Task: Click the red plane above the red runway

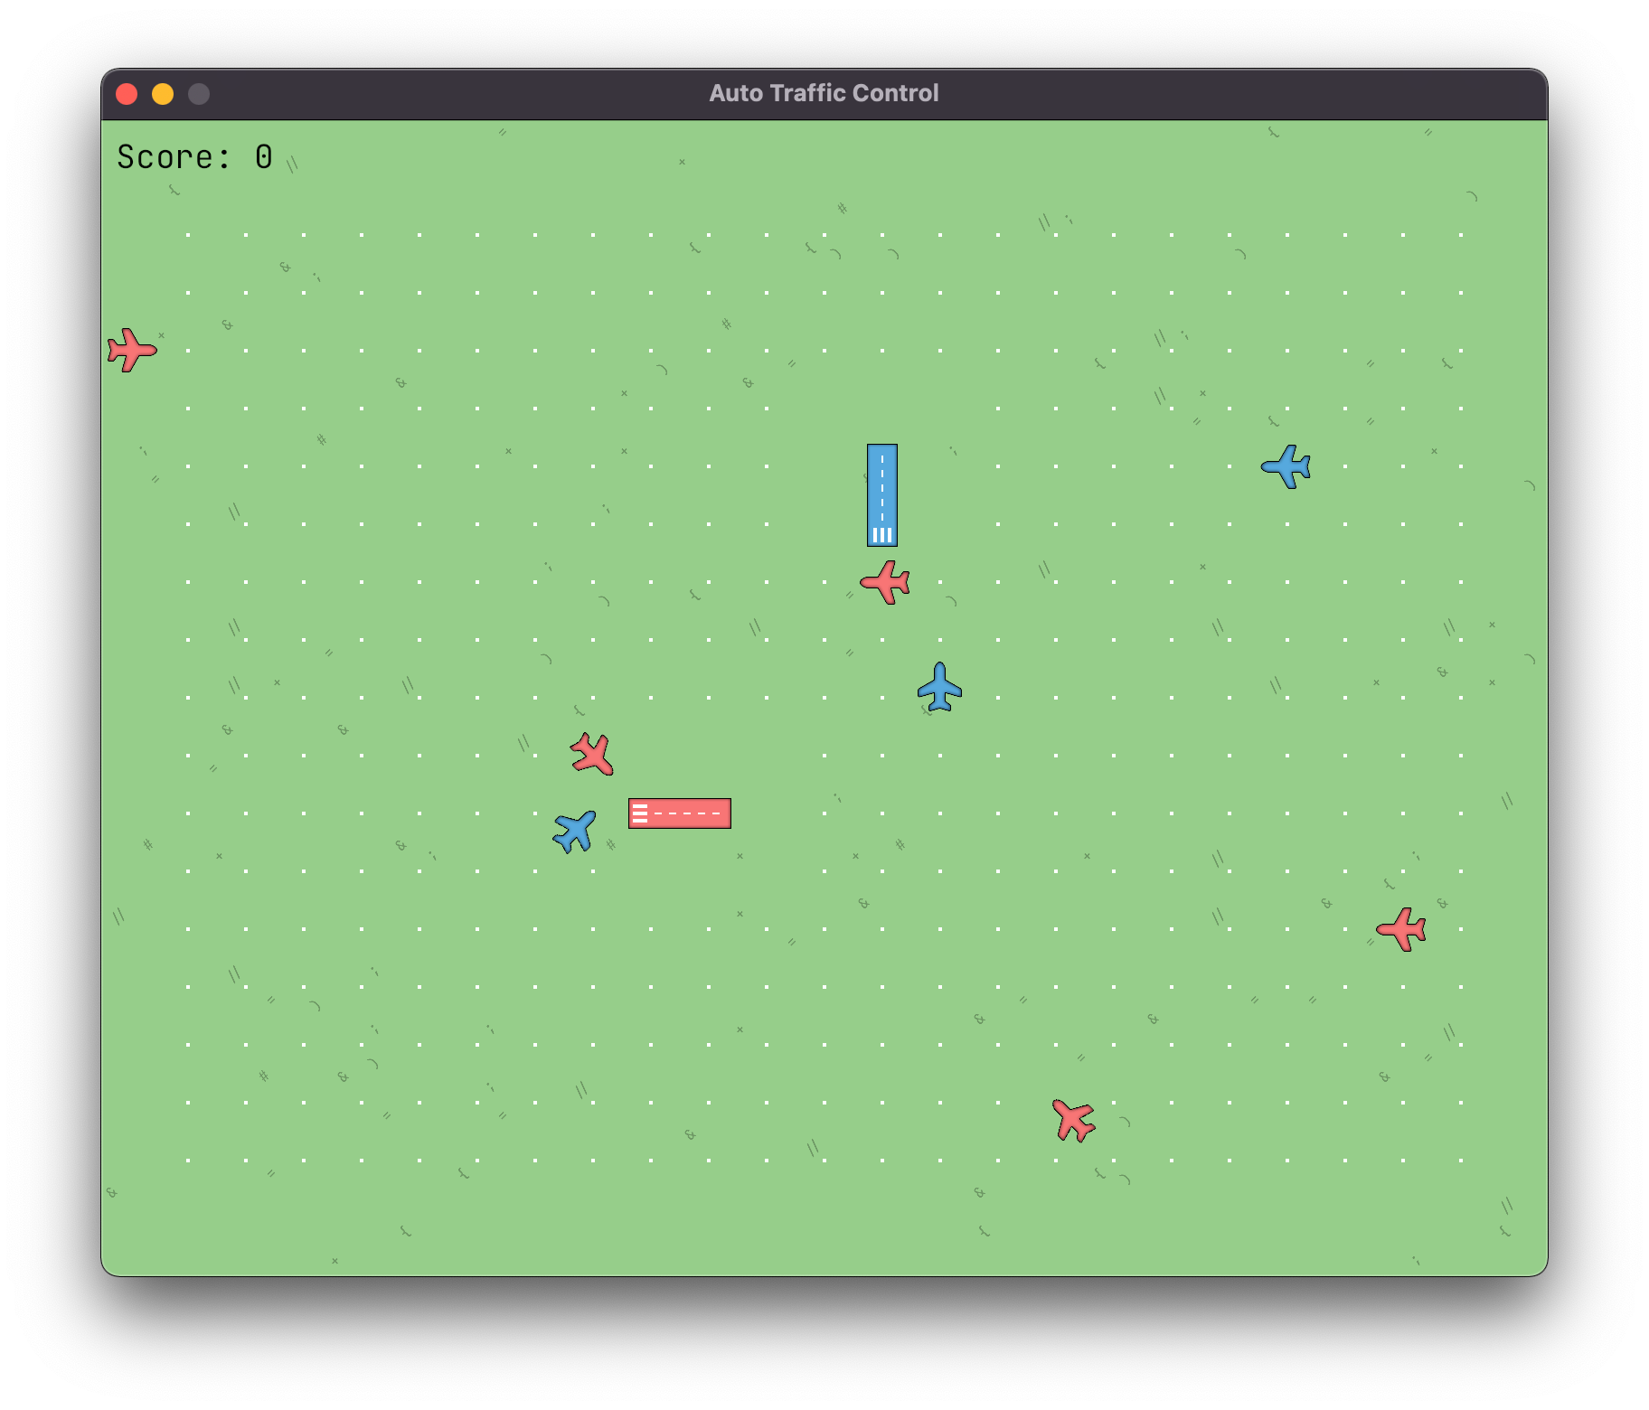Action: (591, 754)
